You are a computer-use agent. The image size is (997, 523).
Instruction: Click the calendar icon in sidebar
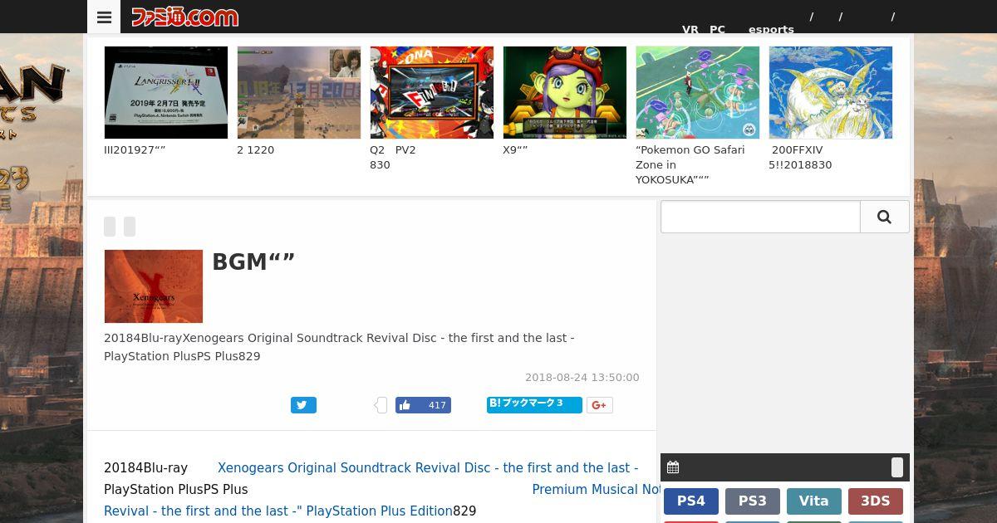pos(673,467)
